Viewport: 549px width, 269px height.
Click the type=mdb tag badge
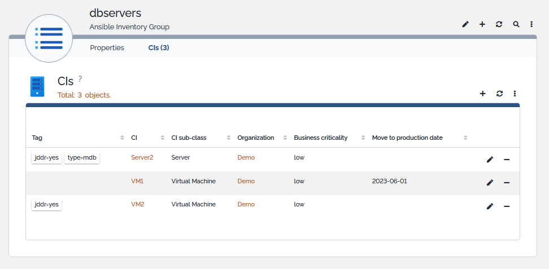pos(82,158)
